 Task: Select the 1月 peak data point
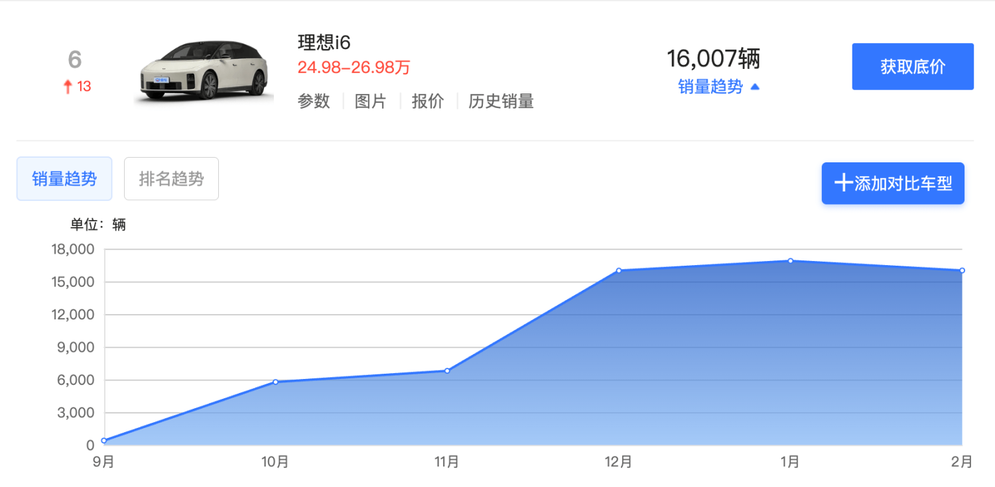pos(791,260)
